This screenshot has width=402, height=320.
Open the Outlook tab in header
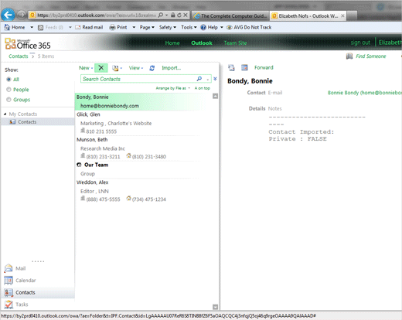pyautogui.click(x=202, y=43)
